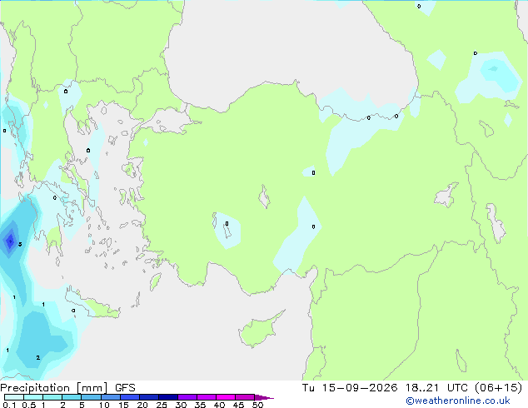Click the island of Crete on the map

(92, 303)
